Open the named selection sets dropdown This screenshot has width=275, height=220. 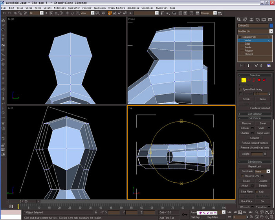point(157,13)
